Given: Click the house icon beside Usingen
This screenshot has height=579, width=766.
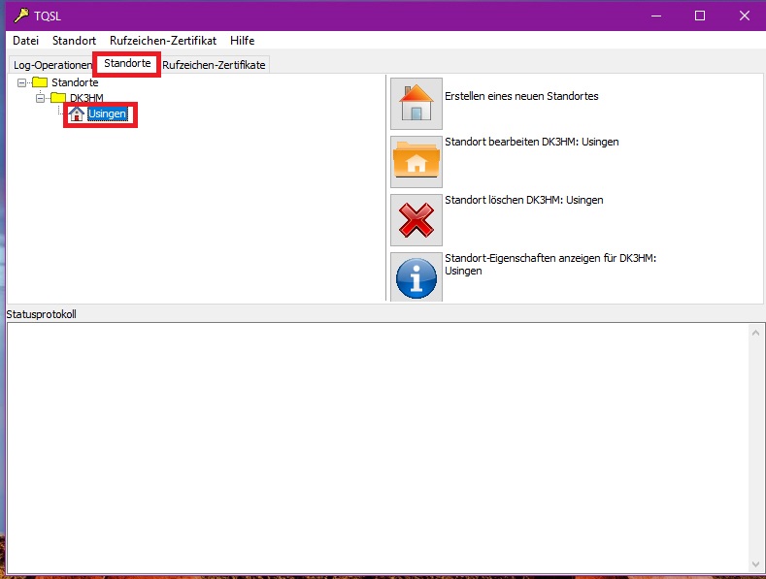Looking at the screenshot, I should (x=76, y=113).
